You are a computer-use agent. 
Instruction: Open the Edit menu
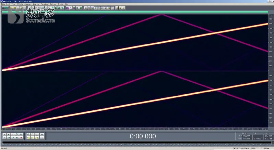click(8, 4)
